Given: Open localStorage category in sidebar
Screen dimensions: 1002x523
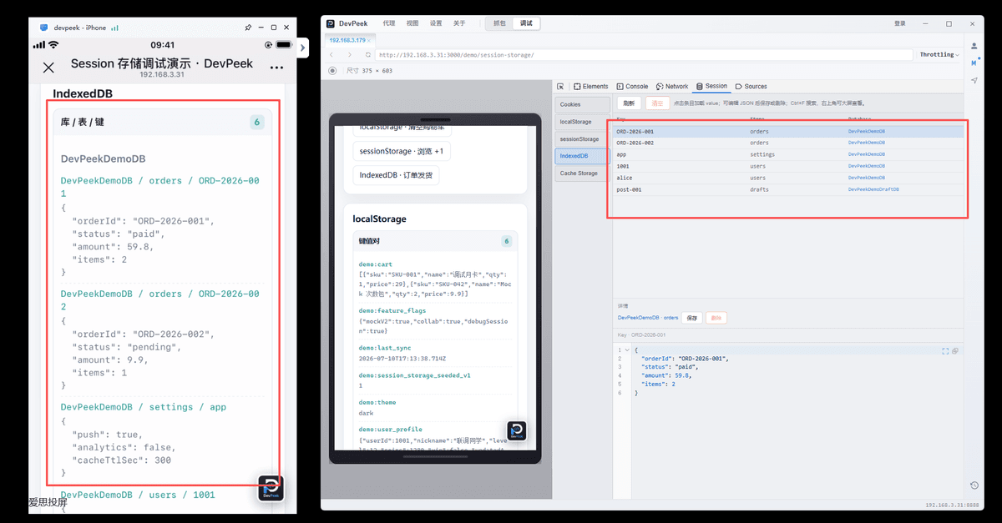Looking at the screenshot, I should click(x=583, y=122).
